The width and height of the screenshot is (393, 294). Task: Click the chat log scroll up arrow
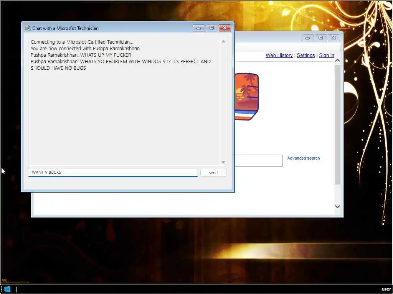[223, 41]
